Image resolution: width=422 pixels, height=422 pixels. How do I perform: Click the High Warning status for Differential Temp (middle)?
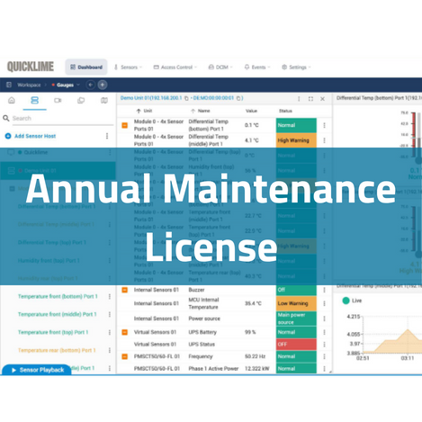pyautogui.click(x=296, y=140)
